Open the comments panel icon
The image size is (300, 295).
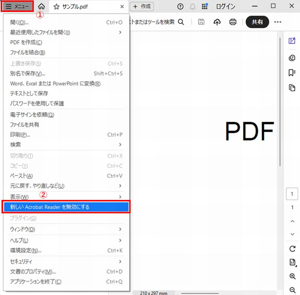(292, 58)
